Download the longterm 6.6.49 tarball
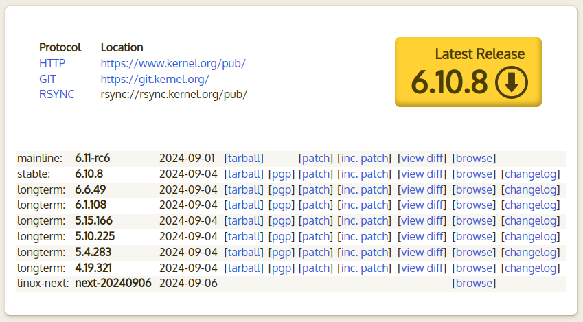Viewport: 583px width, 322px height. (244, 189)
